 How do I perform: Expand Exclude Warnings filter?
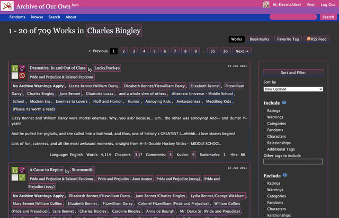point(275,190)
